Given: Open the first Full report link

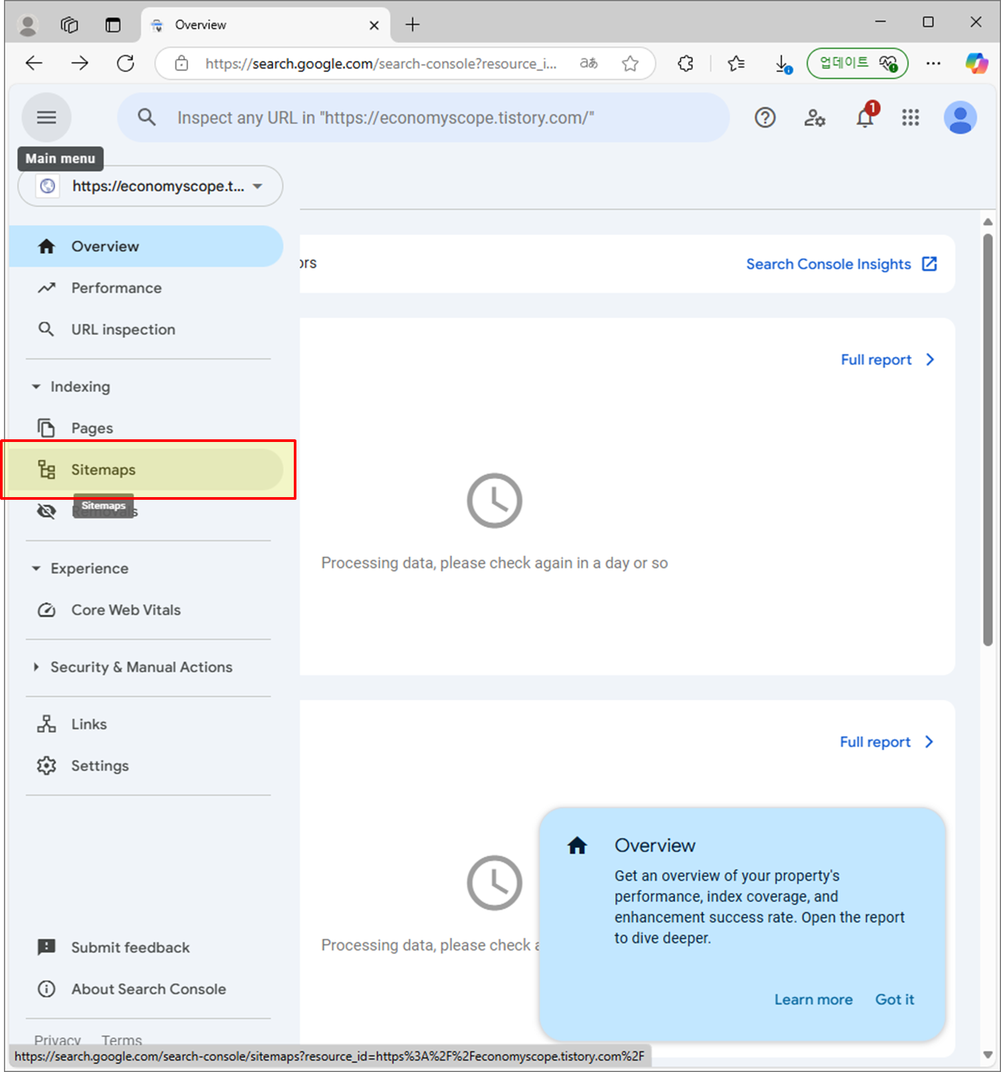Looking at the screenshot, I should [887, 360].
